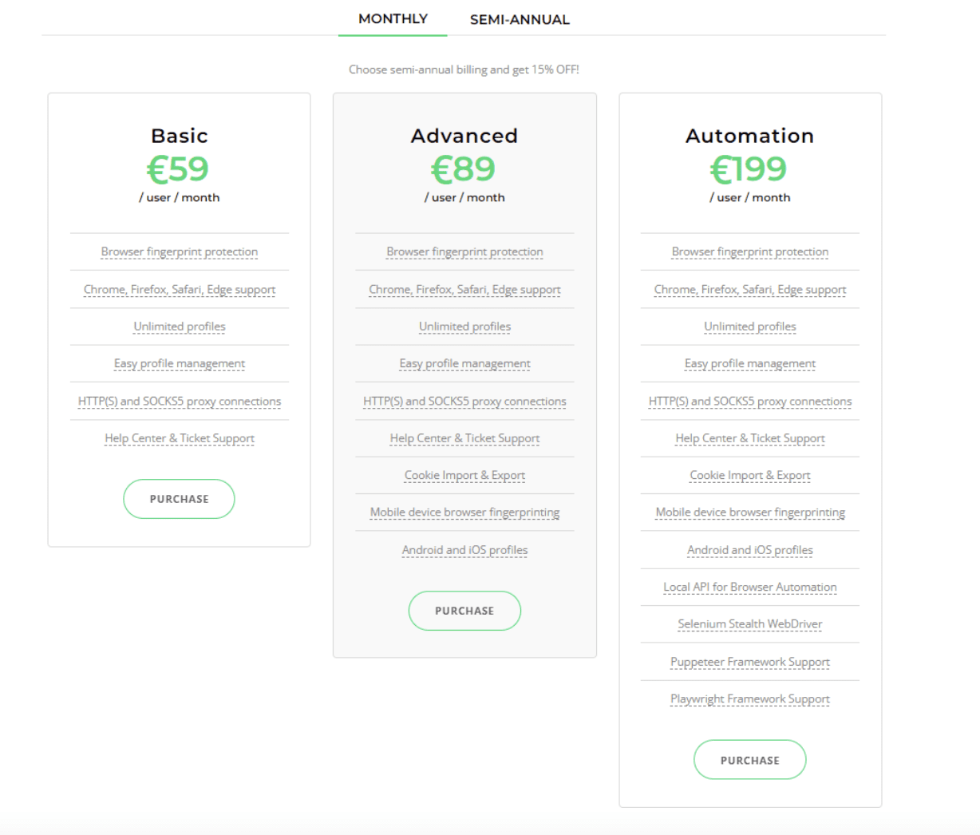Click Unlimited profiles in the Basic plan
Screen dimensions: 980x835
(180, 326)
